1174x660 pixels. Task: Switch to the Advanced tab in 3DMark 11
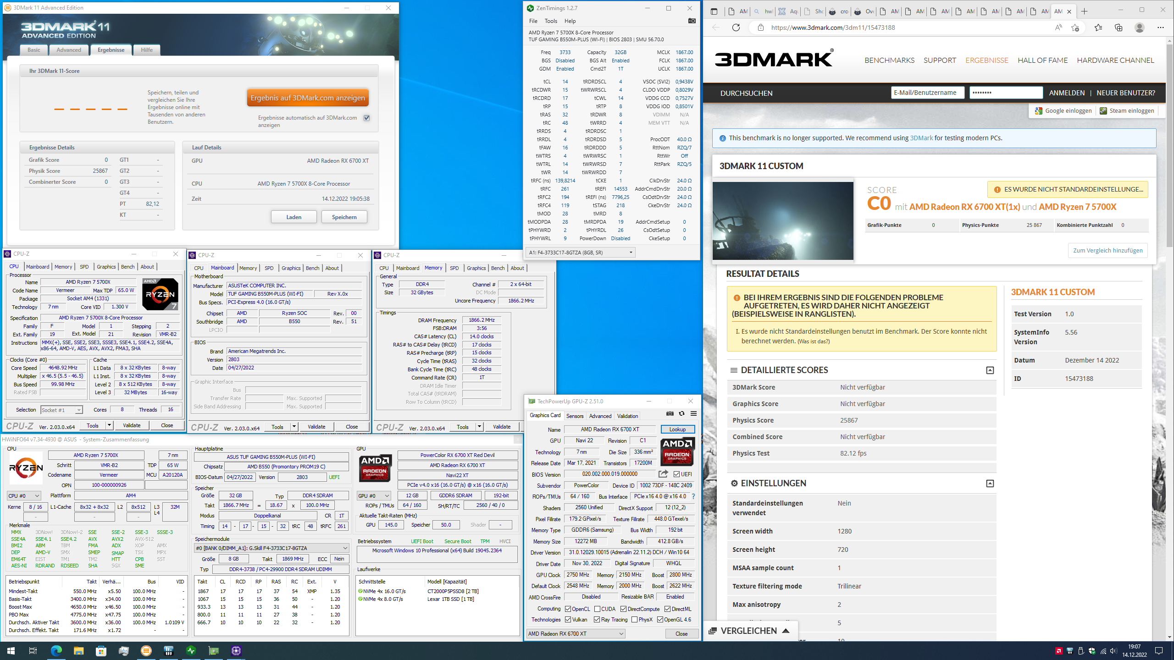tap(69, 50)
